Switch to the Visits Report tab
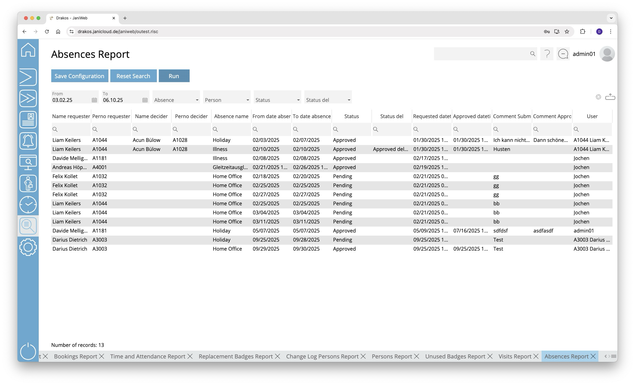Viewport: 635px width, 385px height. 515,357
